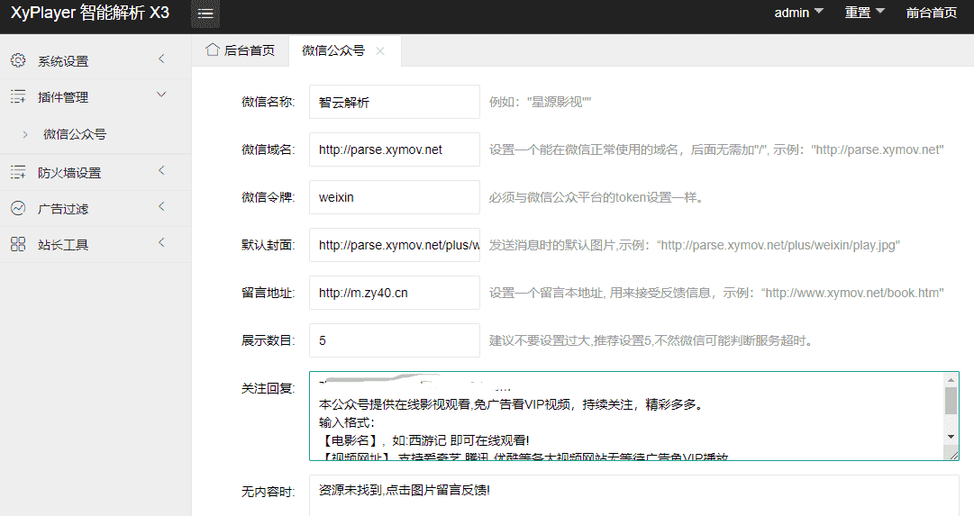Open the admin dropdown menu
Screen dimensions: 974x516
pos(799,13)
